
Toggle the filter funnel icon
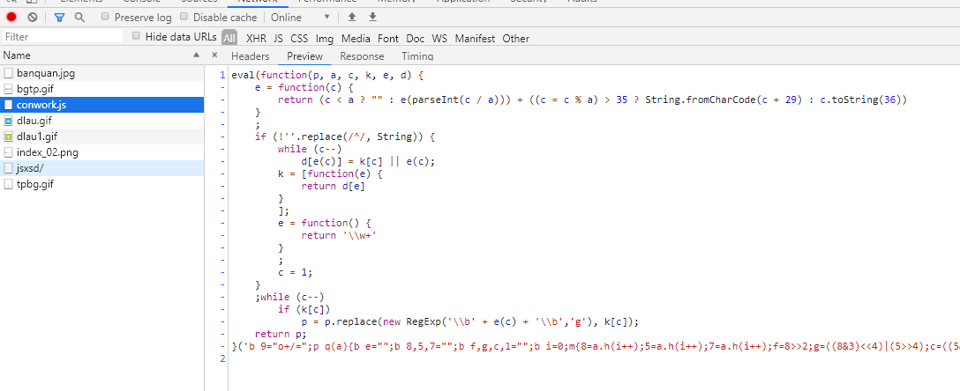pyautogui.click(x=59, y=17)
